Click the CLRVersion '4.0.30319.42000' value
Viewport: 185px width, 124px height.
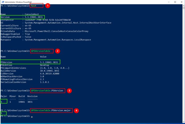50,74
